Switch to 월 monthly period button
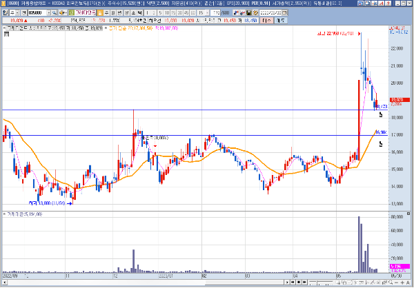This screenshot has width=414, height=288. (113, 13)
